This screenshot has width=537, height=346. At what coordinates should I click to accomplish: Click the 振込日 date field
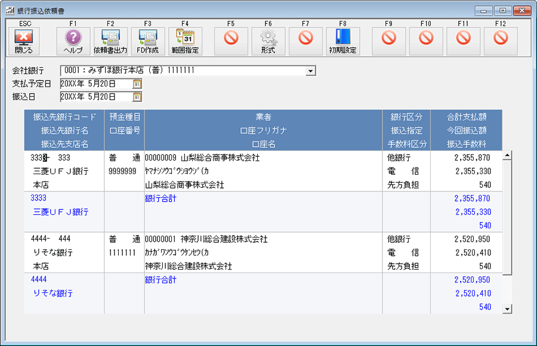97,97
